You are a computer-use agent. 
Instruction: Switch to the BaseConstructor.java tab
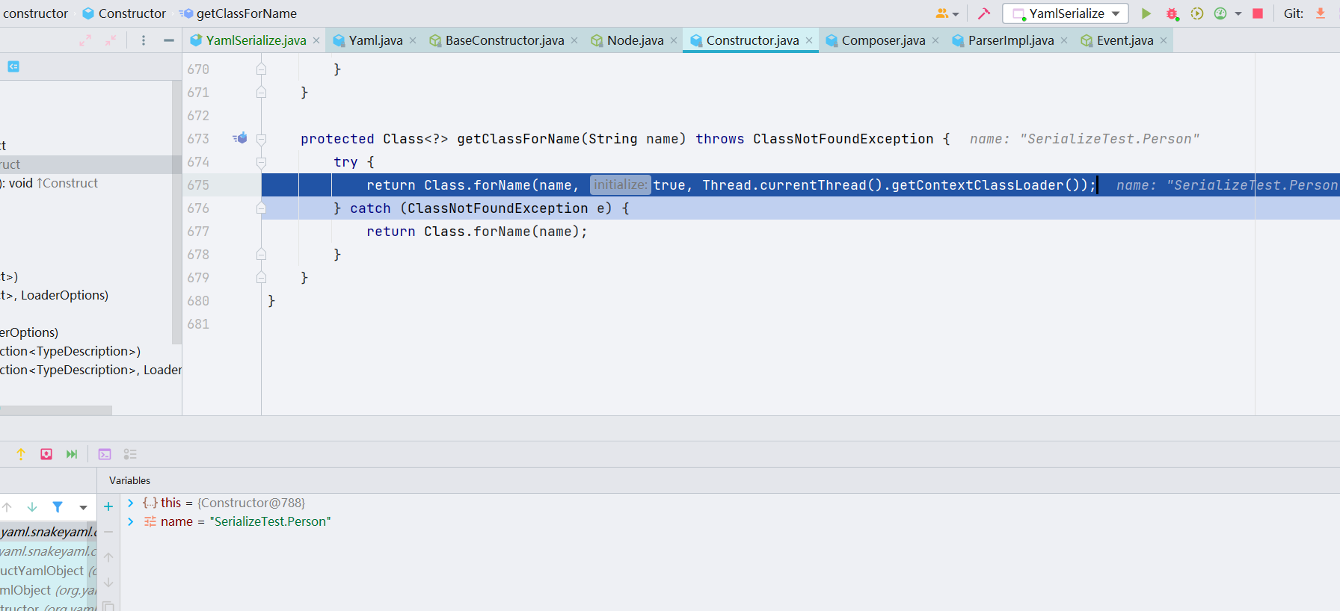[504, 40]
